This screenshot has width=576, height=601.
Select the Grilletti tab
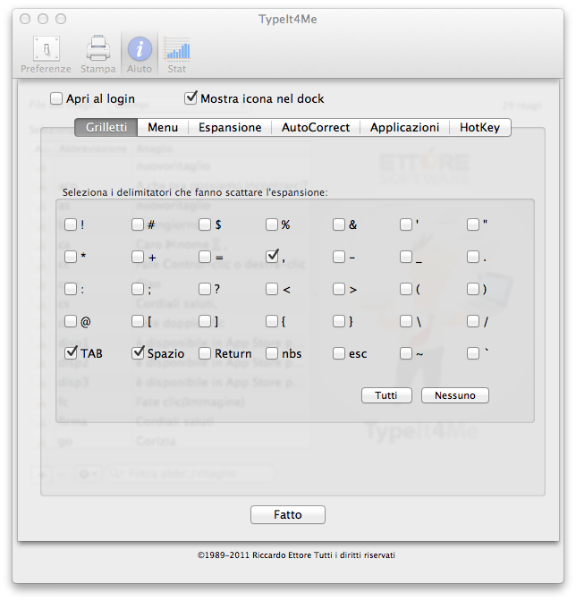[106, 127]
